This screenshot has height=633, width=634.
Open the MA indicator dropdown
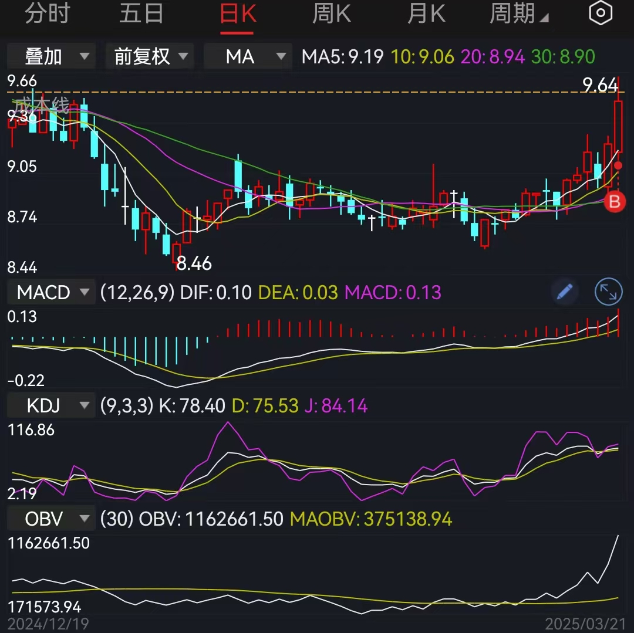click(x=247, y=56)
